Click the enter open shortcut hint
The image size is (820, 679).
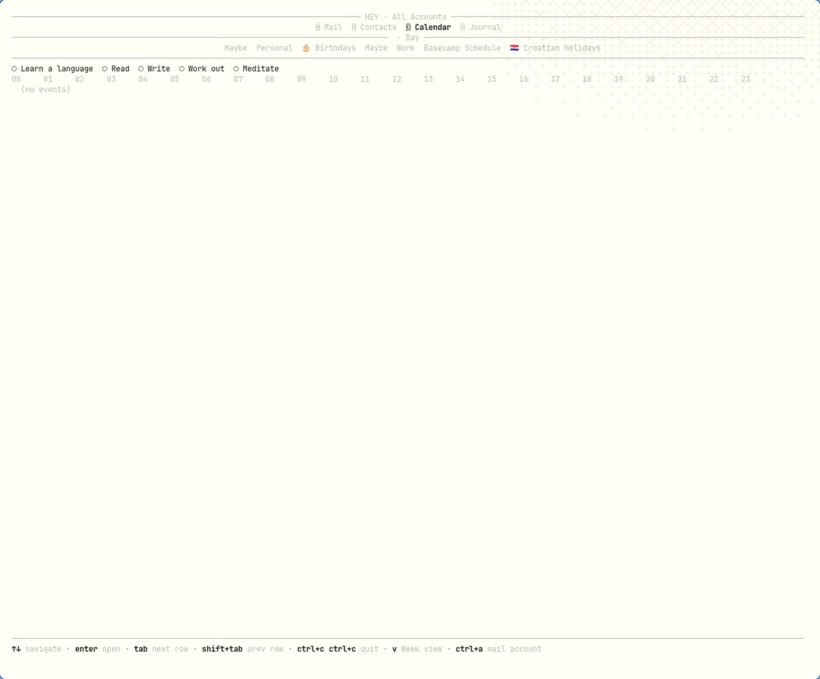point(98,649)
